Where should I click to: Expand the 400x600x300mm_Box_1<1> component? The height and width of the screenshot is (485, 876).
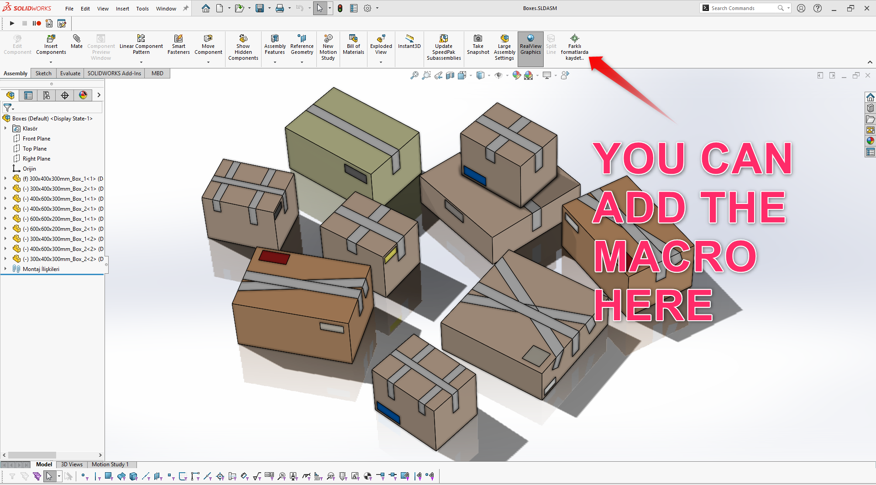pyautogui.click(x=5, y=199)
